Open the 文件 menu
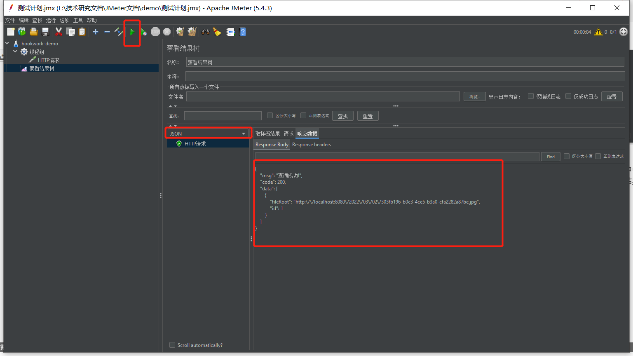The height and width of the screenshot is (356, 633). 10,20
